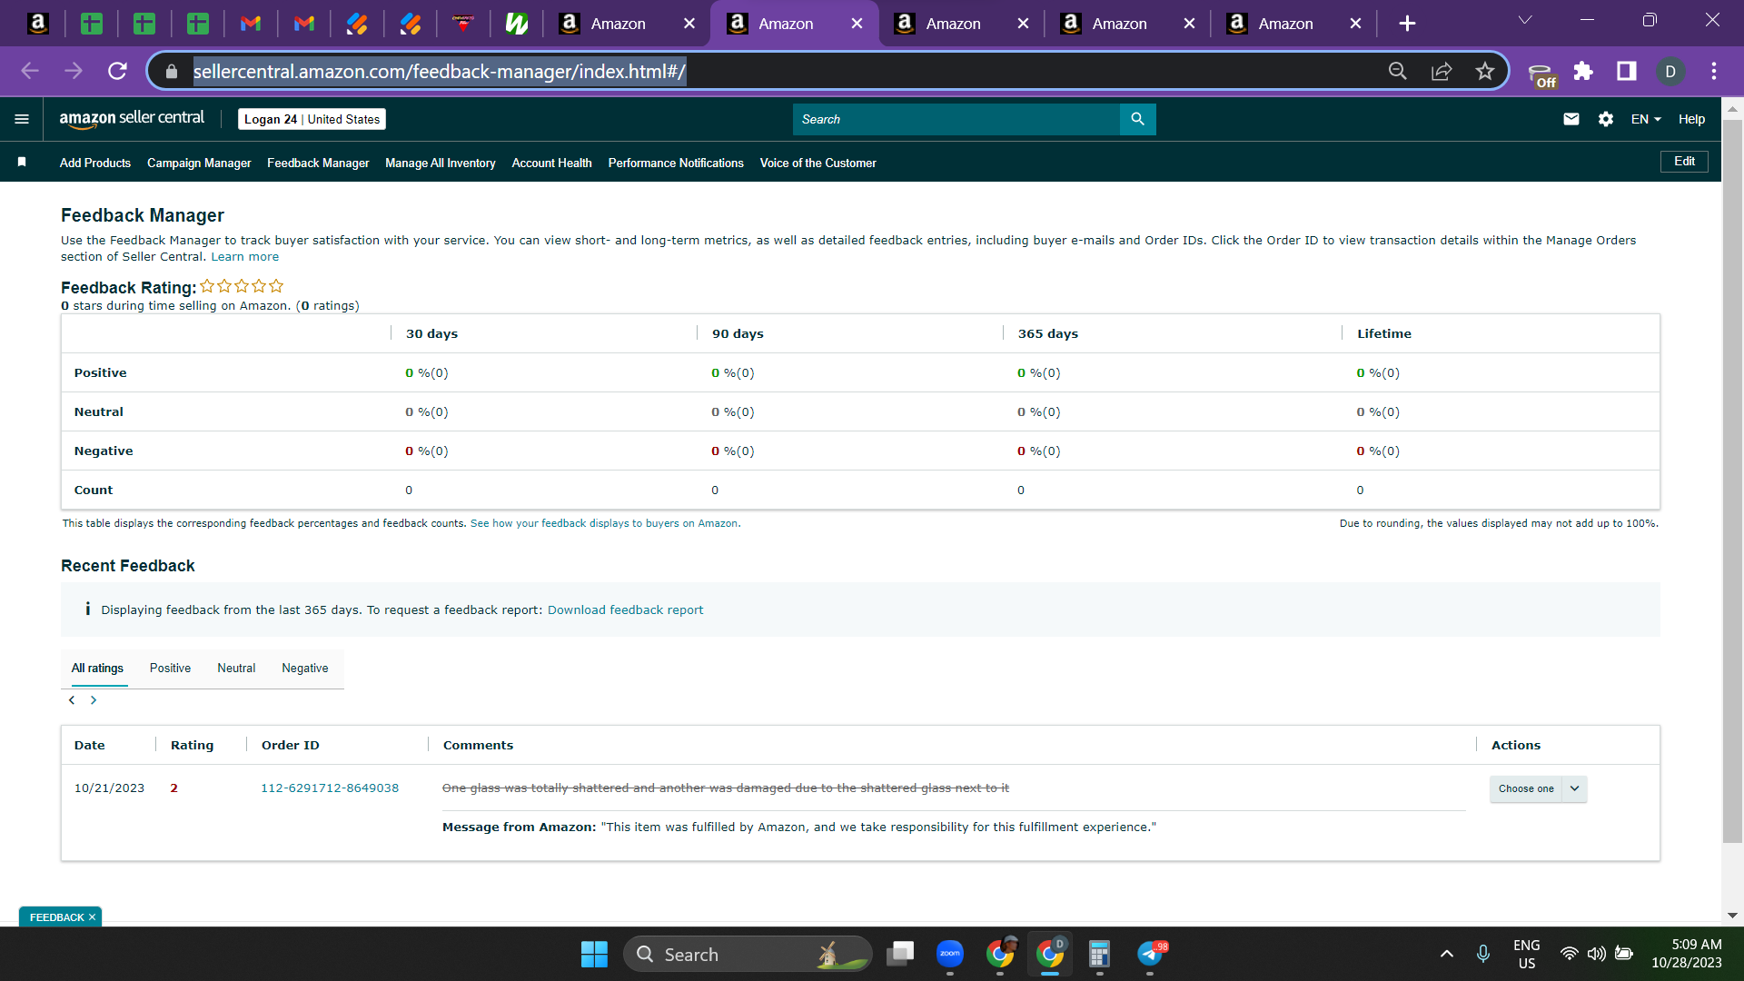Viewport: 1744px width, 981px height.
Task: Open Task View on taskbar
Action: (x=900, y=954)
